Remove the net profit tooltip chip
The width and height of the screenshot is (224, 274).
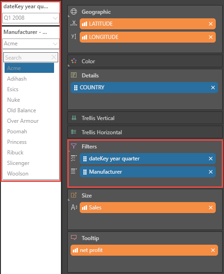tap(213, 250)
